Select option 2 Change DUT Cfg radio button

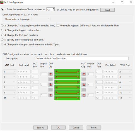(x=2, y=25)
